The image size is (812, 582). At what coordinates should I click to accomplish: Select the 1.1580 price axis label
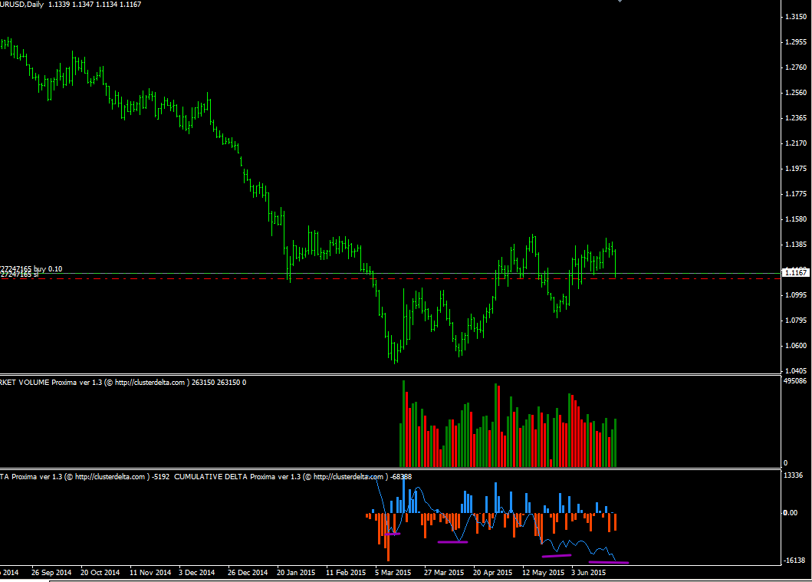click(x=796, y=219)
